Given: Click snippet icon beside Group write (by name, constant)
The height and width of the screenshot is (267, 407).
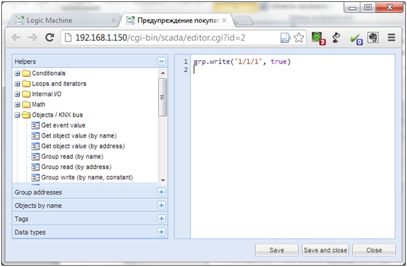Looking at the screenshot, I should coord(35,178).
